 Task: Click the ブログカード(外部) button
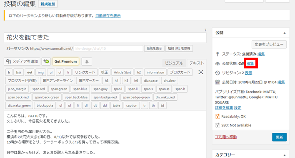[x=22, y=81]
